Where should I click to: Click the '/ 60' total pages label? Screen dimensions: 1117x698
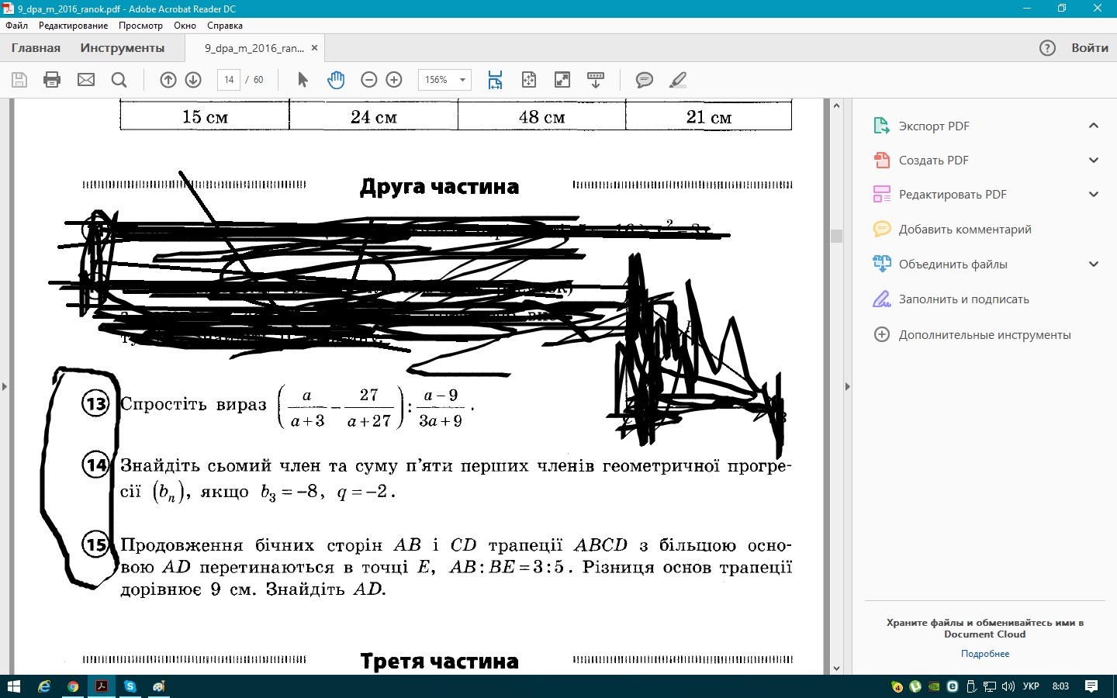pos(254,80)
